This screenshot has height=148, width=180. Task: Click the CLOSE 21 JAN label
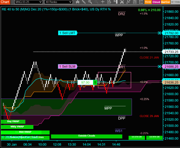tap(149, 58)
